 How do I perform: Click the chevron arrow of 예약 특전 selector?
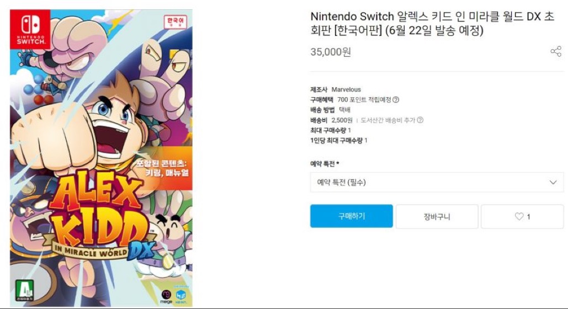(553, 183)
